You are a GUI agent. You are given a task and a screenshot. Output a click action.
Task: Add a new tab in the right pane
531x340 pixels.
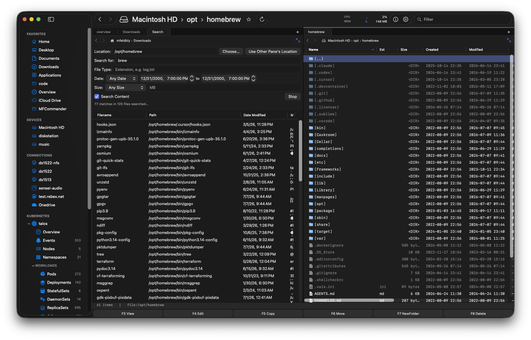click(508, 32)
